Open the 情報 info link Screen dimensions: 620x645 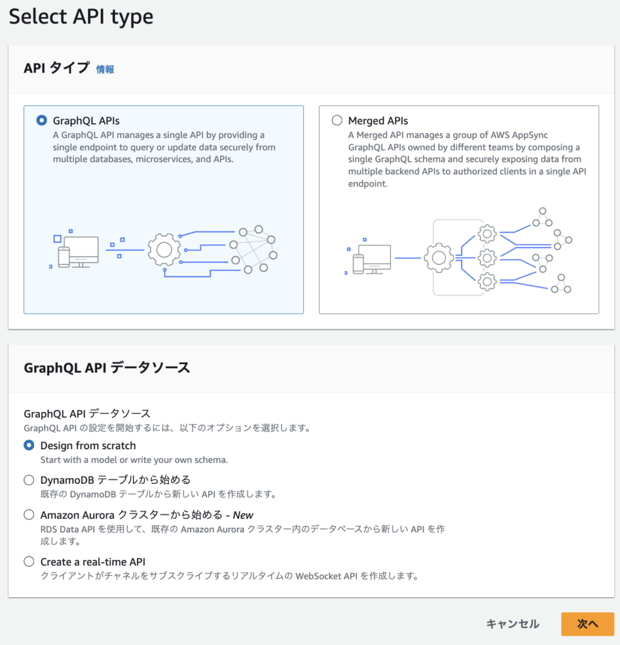(x=105, y=69)
